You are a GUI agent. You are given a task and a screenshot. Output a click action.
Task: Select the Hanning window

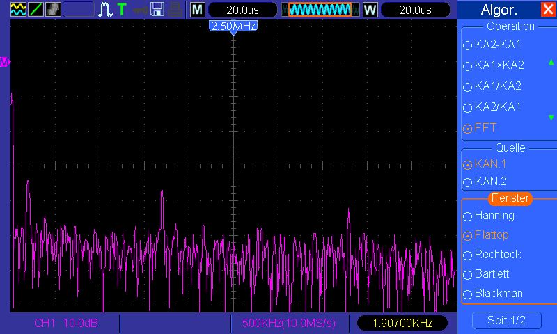click(489, 216)
